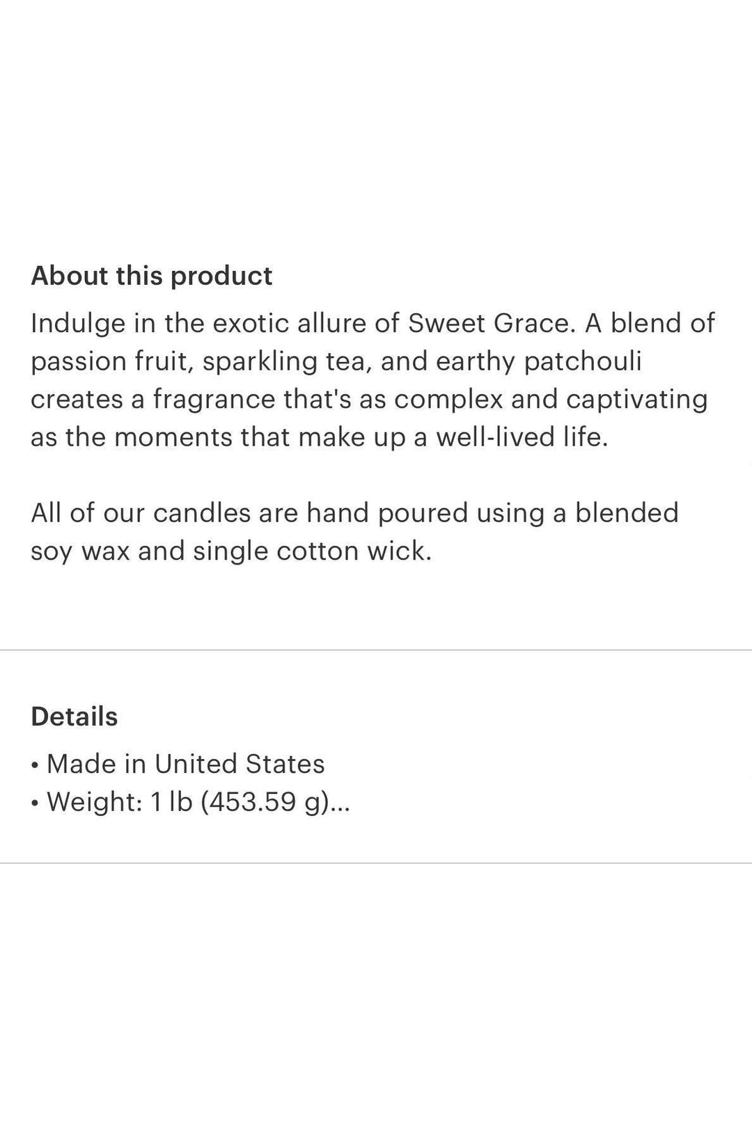Click the phrase "well-lived life"
This screenshot has height=1128, width=752.
tap(521, 437)
